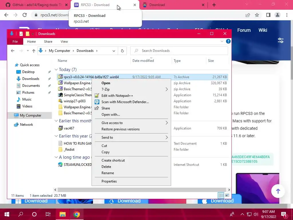
Task: Select Desktop in Quick access
Action: point(28,72)
